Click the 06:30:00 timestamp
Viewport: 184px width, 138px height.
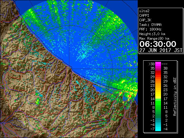[x=158, y=44]
